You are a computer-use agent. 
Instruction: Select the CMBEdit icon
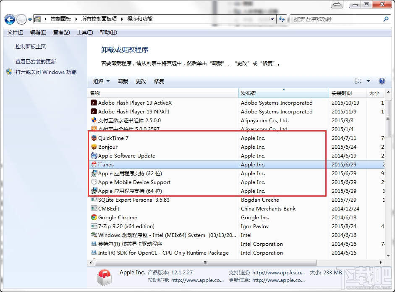[x=94, y=208]
